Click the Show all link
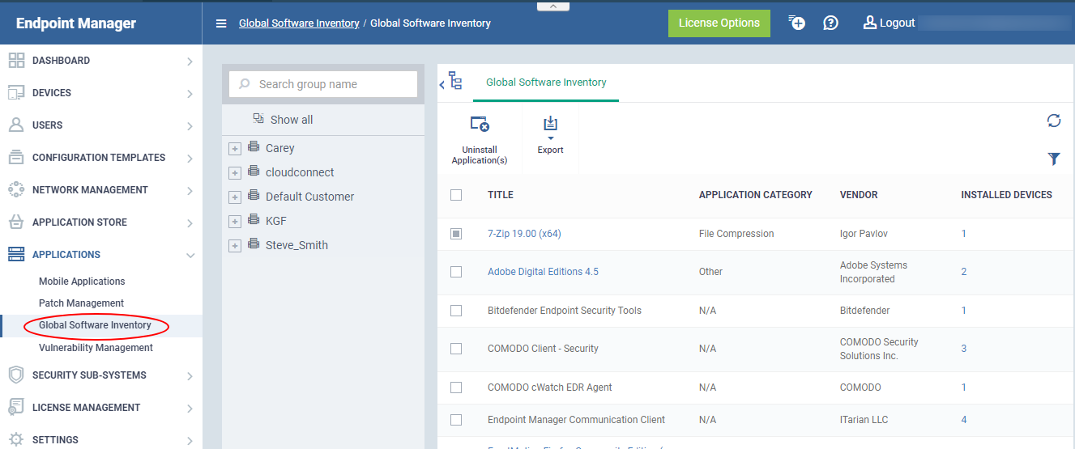The height and width of the screenshot is (449, 1075). click(x=292, y=120)
